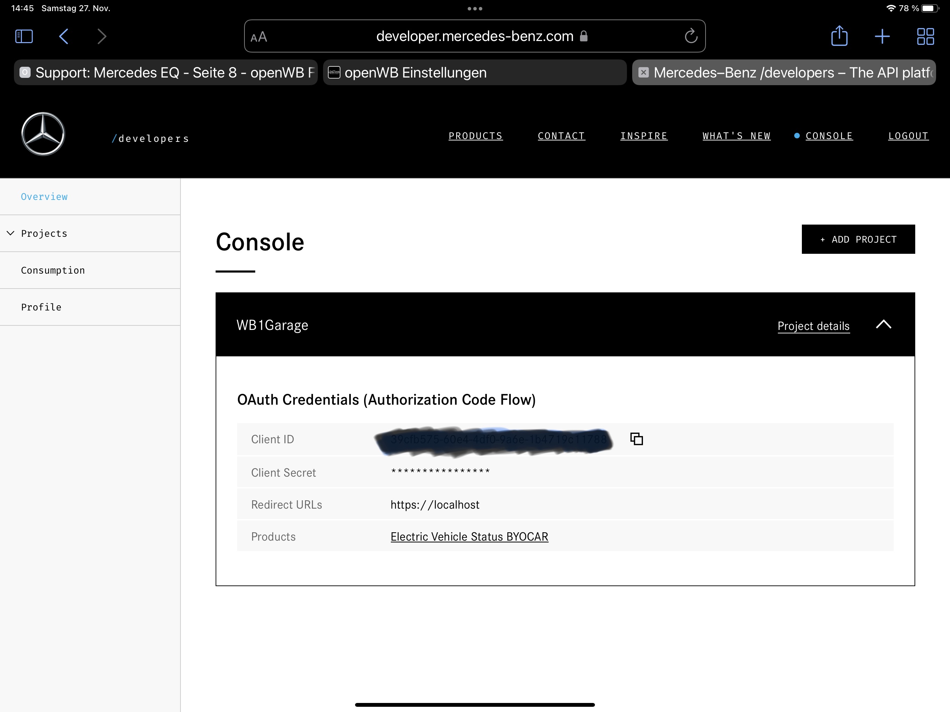Go back using the browser back arrow
Viewport: 950px width, 712px height.
64,37
